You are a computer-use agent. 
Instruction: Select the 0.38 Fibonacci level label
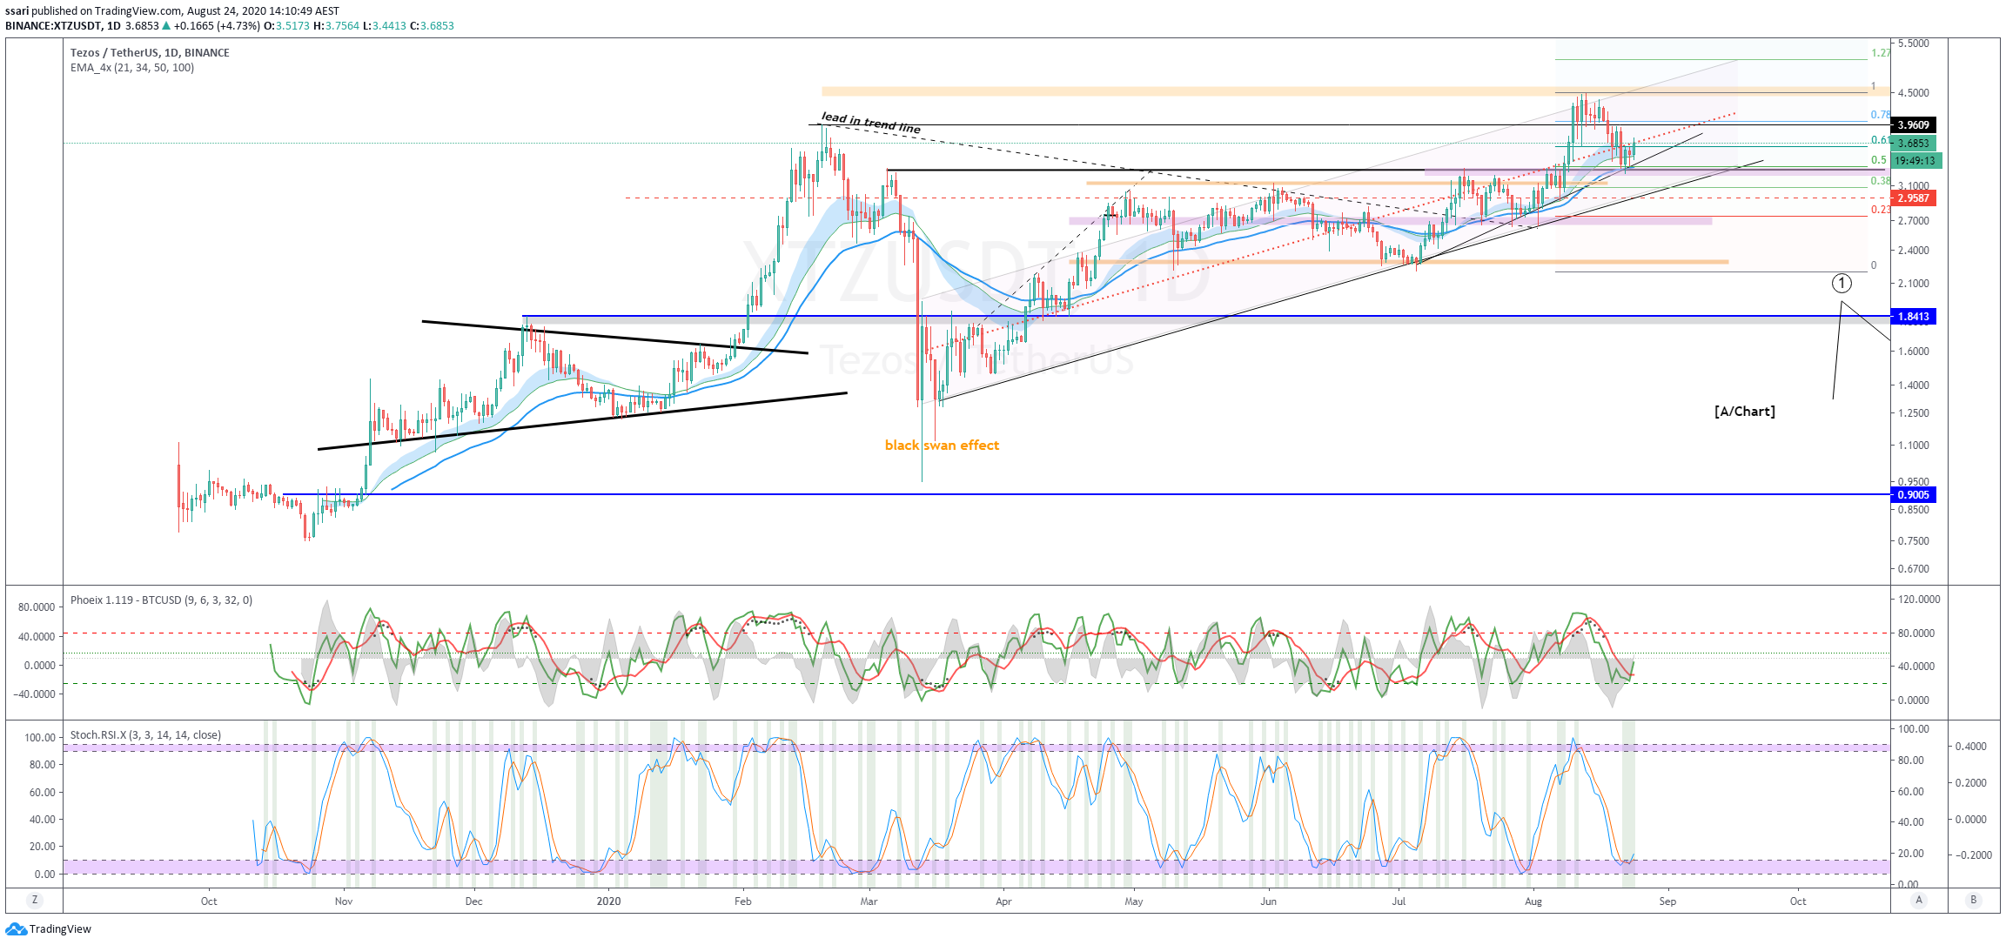click(x=1880, y=181)
